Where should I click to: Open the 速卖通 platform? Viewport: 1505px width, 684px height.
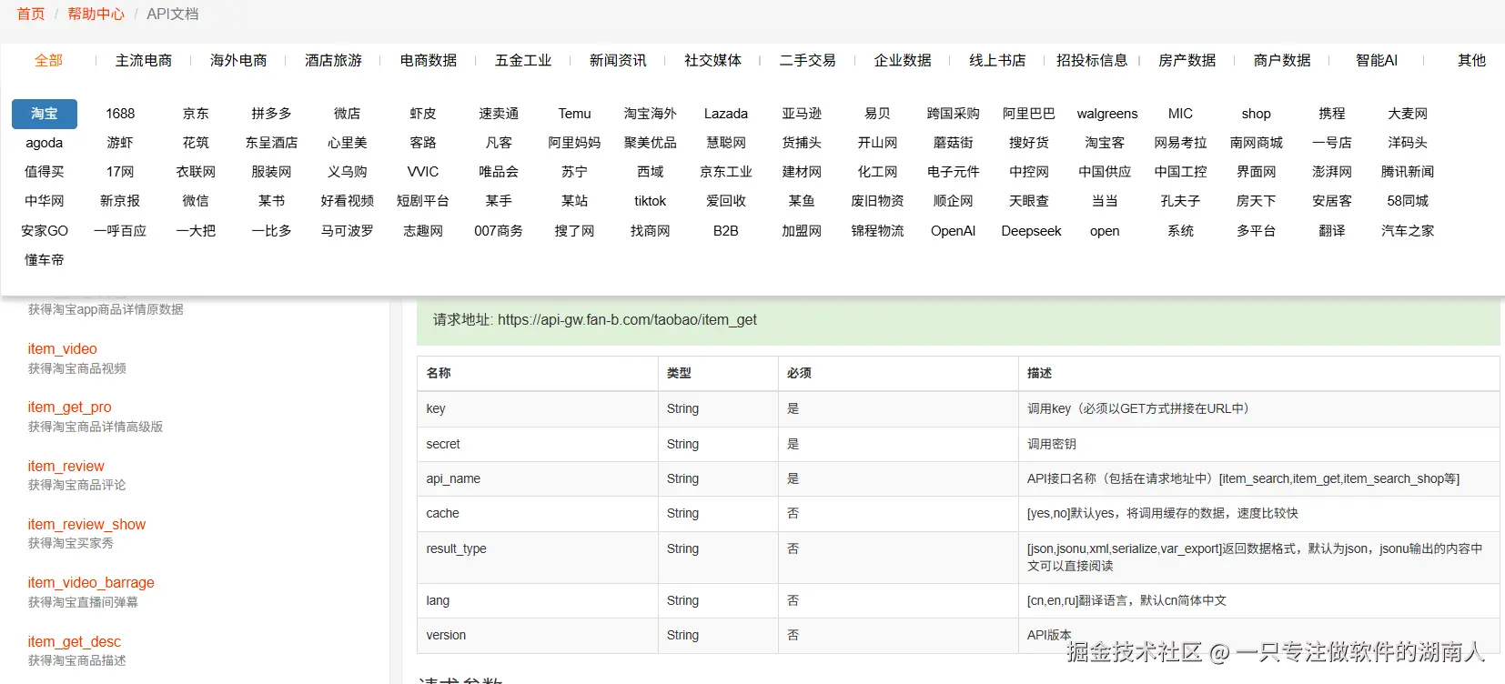499,114
